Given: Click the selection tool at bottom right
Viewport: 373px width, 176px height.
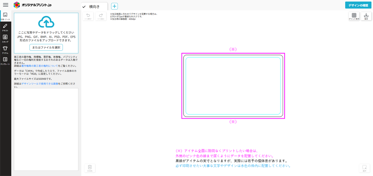Looking at the screenshot, I should click(364, 168).
